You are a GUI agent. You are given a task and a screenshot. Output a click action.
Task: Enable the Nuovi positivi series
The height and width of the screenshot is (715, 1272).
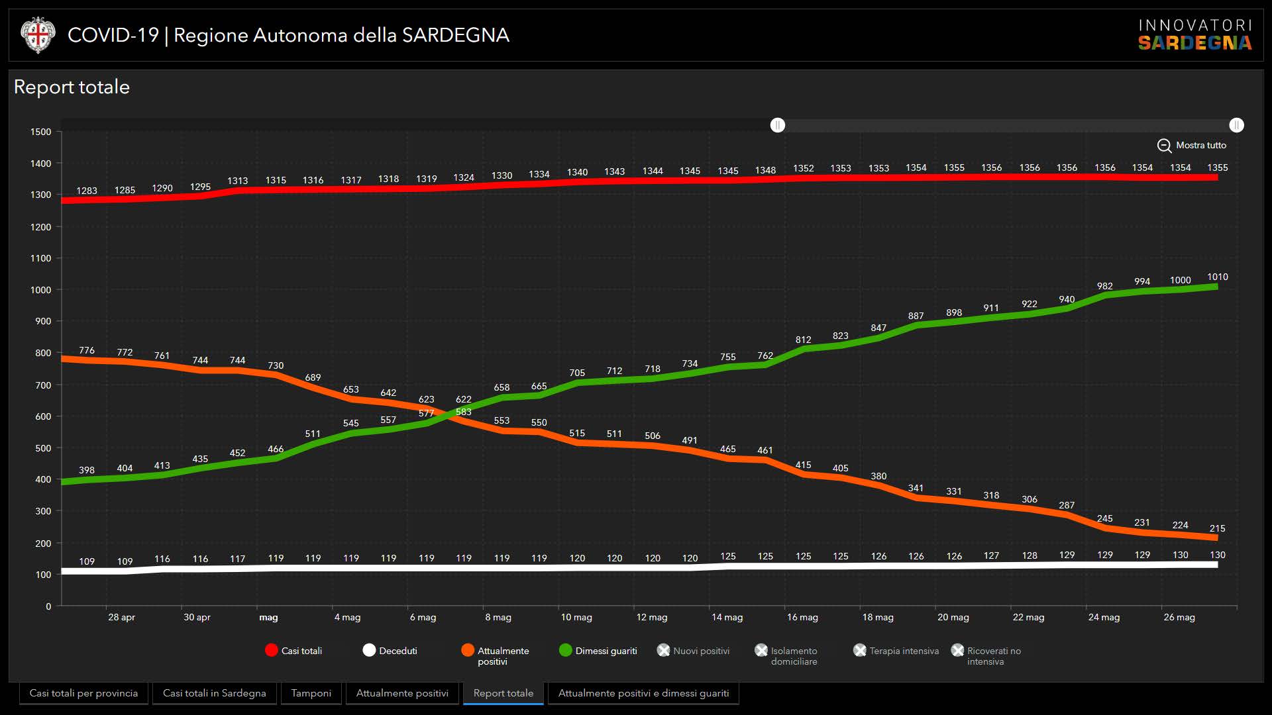point(663,650)
